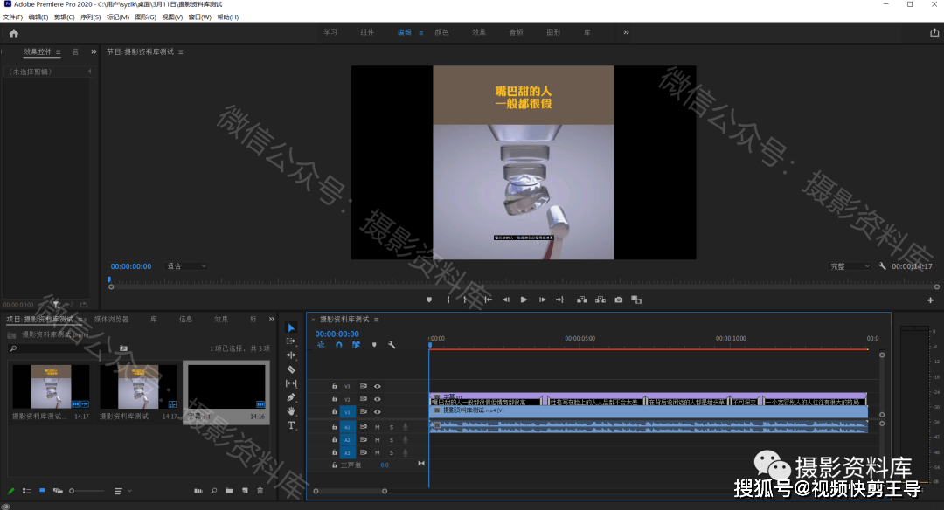
Task: Open the 完整 playback resolution dropdown
Action: click(x=849, y=266)
